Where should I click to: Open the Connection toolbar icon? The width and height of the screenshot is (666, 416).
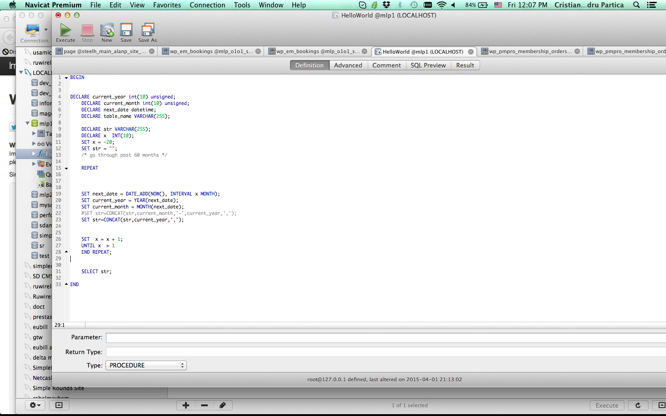pyautogui.click(x=34, y=33)
